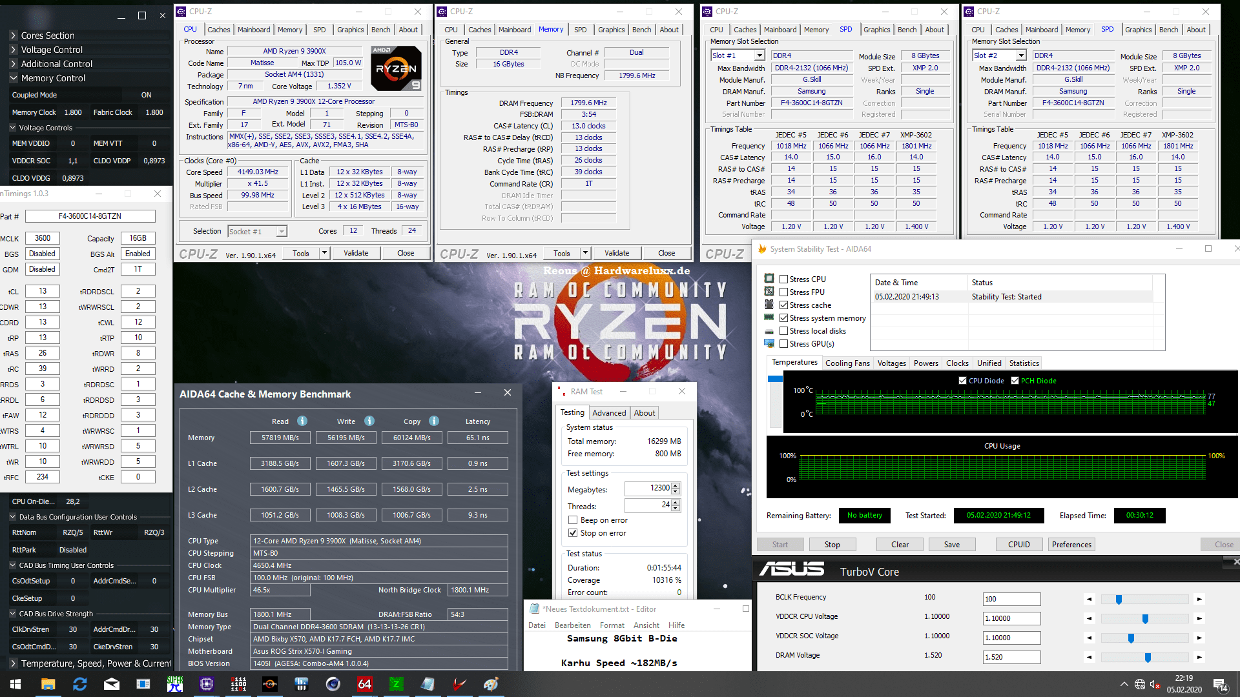
Task: Click the VDDCR CPU Voltage slider
Action: [x=1144, y=619]
